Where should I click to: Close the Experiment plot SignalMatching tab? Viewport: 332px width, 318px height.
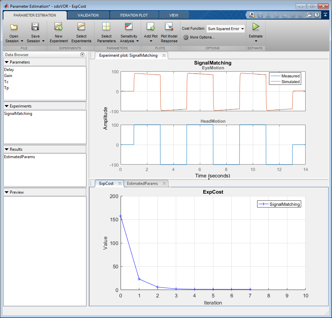tap(164, 55)
